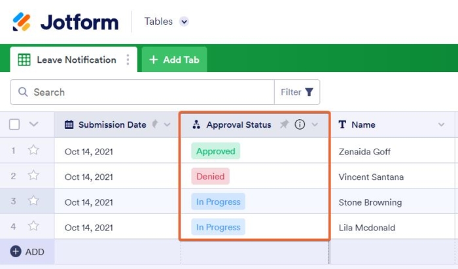Click the info icon in Approval Status header
The image size is (458, 269).
coord(300,124)
